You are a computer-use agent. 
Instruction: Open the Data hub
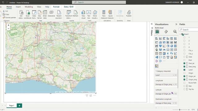(x=34, y=14)
